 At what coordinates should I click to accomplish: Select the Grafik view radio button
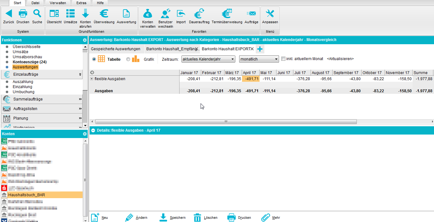point(128,59)
